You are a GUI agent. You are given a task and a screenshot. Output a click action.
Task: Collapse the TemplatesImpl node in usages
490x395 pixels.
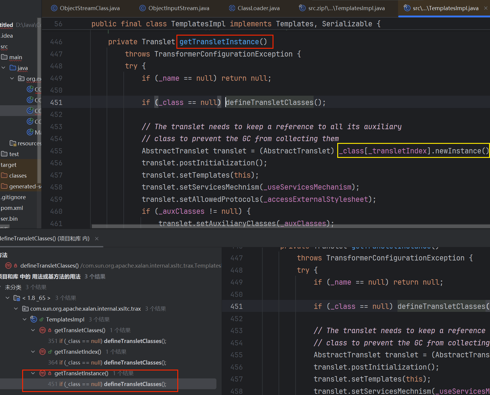[x=25, y=319]
